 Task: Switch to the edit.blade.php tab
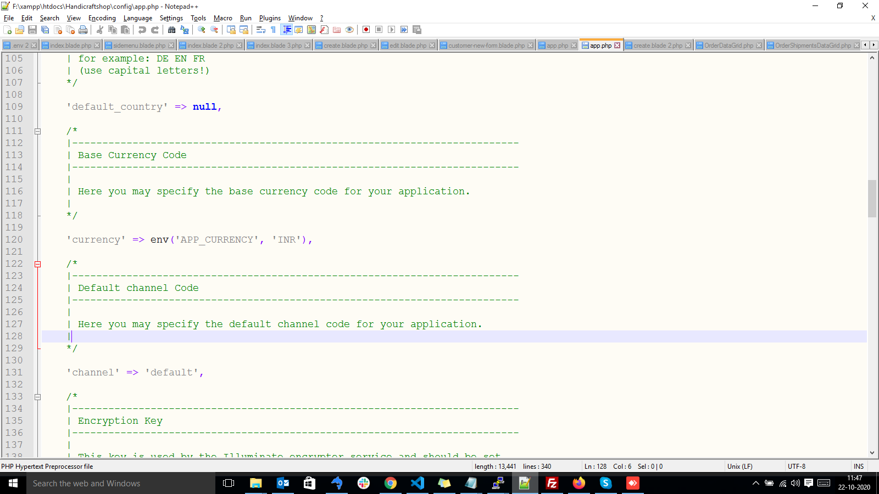pyautogui.click(x=408, y=46)
